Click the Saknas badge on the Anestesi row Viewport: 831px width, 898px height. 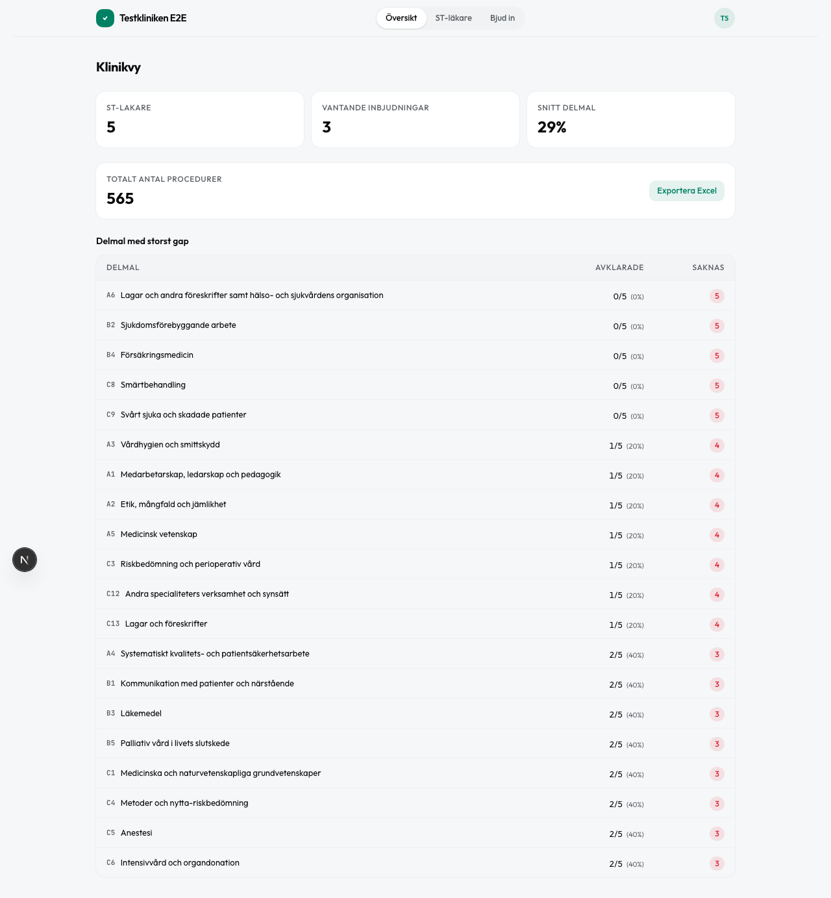pos(717,834)
